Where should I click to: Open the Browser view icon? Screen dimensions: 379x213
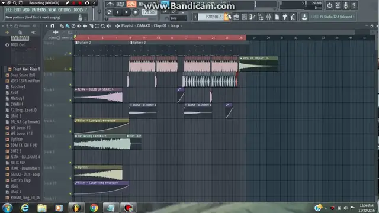[x=261, y=17]
